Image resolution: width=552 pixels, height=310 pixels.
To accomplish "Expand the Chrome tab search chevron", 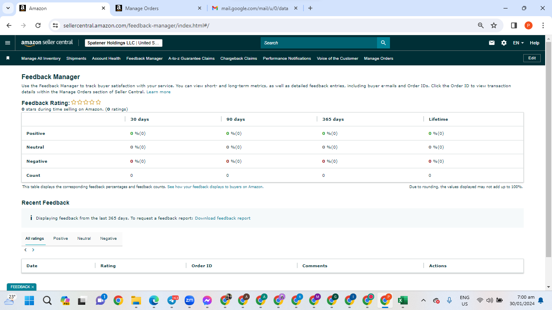I will 8,8.
